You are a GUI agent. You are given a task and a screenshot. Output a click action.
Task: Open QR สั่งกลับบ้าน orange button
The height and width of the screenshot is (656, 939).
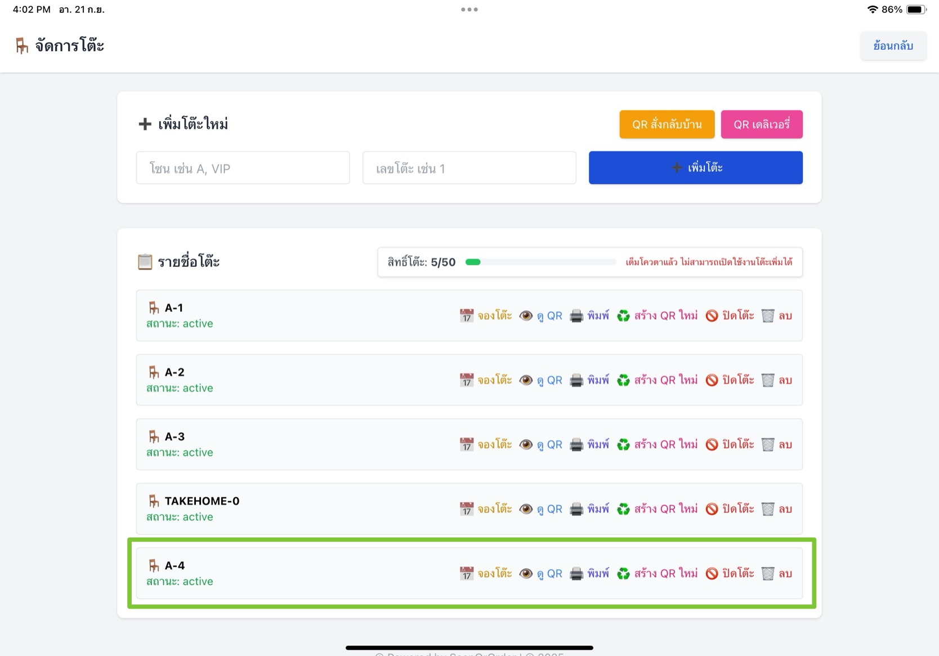point(667,124)
